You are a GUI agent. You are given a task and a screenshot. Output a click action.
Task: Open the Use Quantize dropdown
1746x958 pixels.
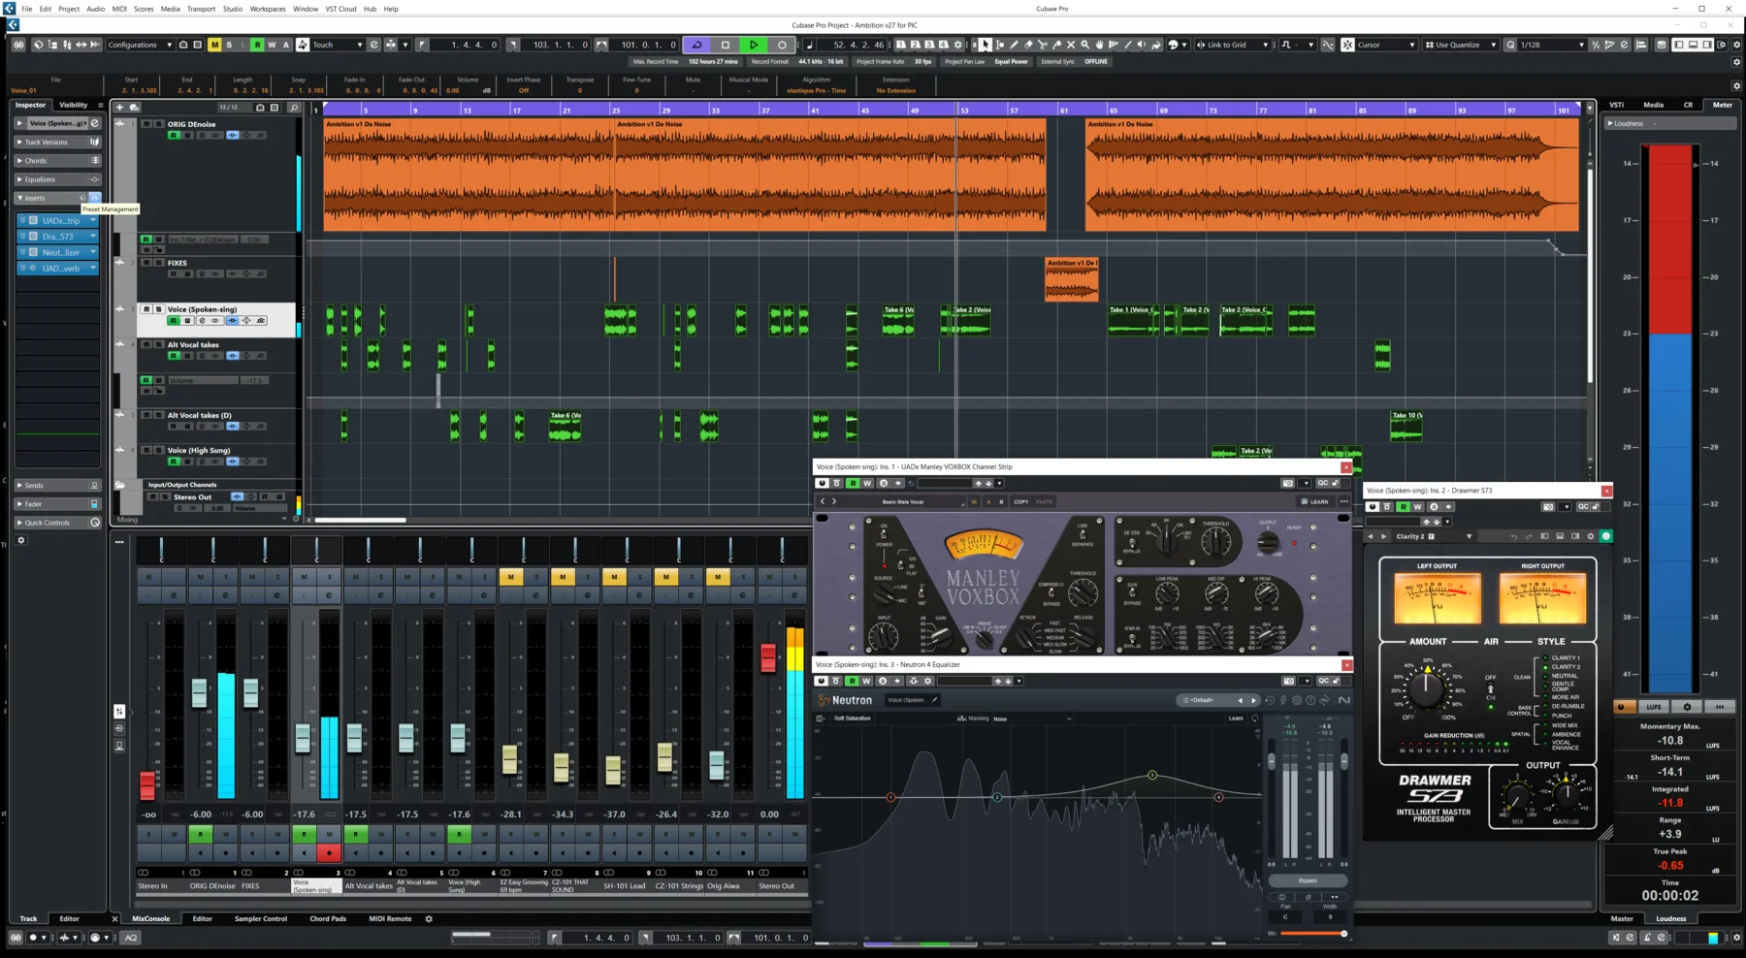click(x=1459, y=45)
